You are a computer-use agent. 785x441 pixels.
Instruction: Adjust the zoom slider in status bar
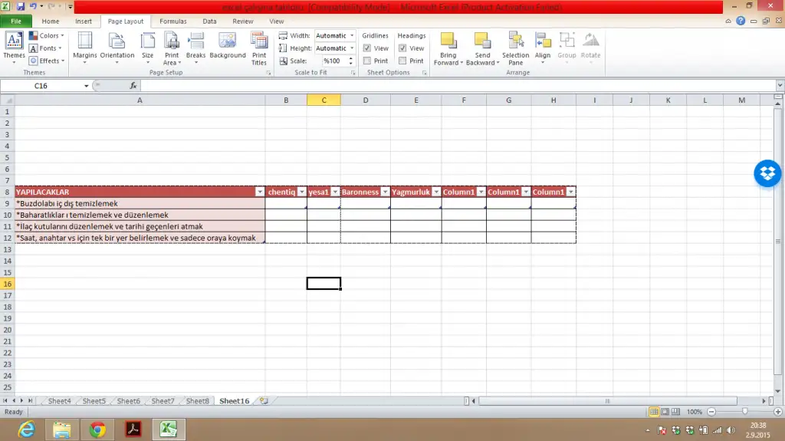[x=744, y=412]
